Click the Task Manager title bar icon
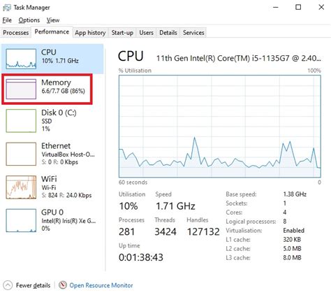Viewport: 331px width, 295px height. (x=7, y=8)
